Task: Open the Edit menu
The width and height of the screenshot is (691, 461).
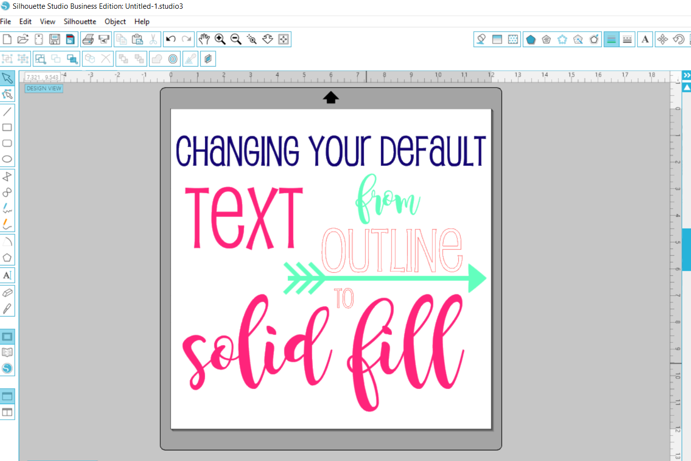Action: (x=25, y=21)
